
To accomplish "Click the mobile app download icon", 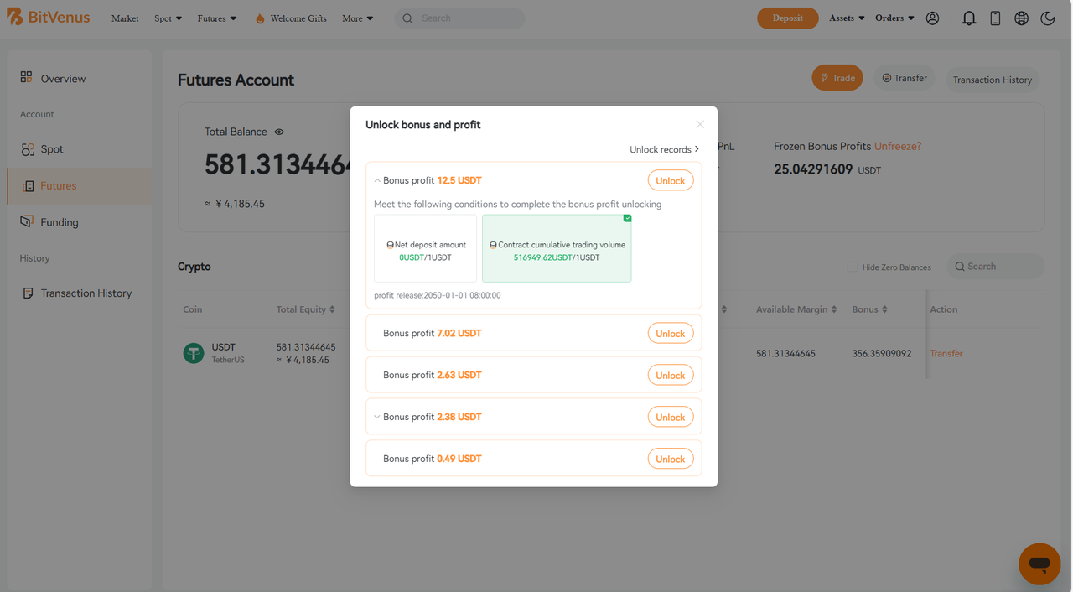I will pyautogui.click(x=995, y=18).
